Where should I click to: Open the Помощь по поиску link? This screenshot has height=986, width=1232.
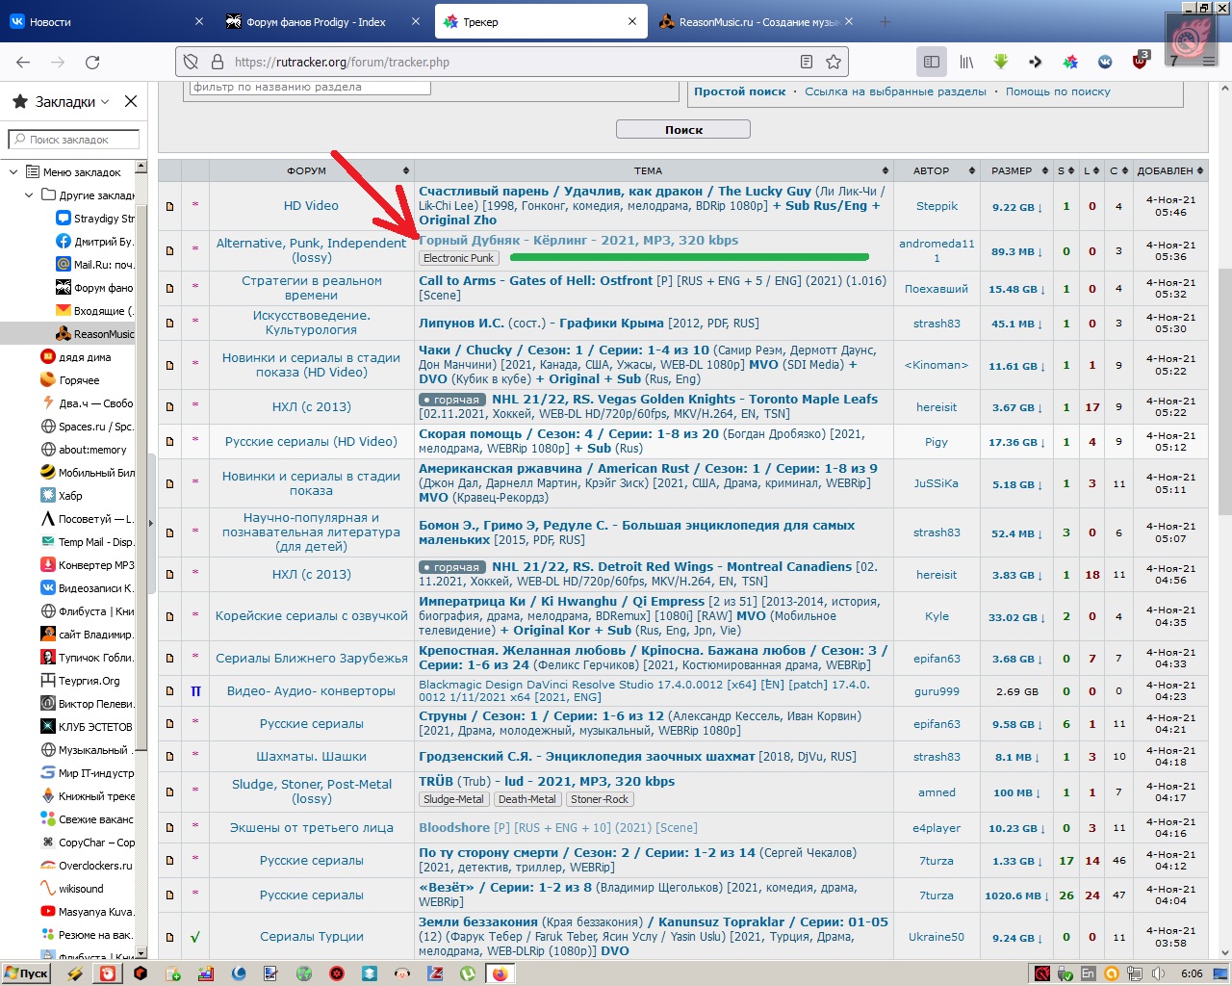1058,91
